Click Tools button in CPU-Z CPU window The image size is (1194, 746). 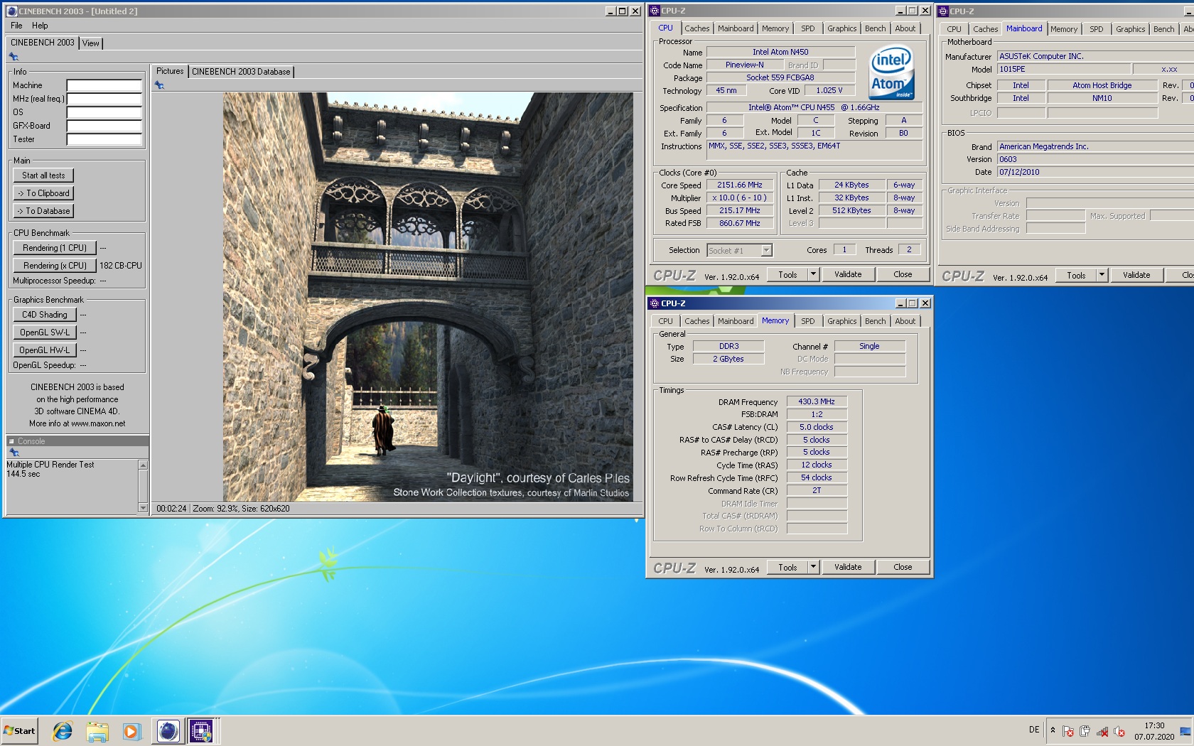pyautogui.click(x=787, y=274)
